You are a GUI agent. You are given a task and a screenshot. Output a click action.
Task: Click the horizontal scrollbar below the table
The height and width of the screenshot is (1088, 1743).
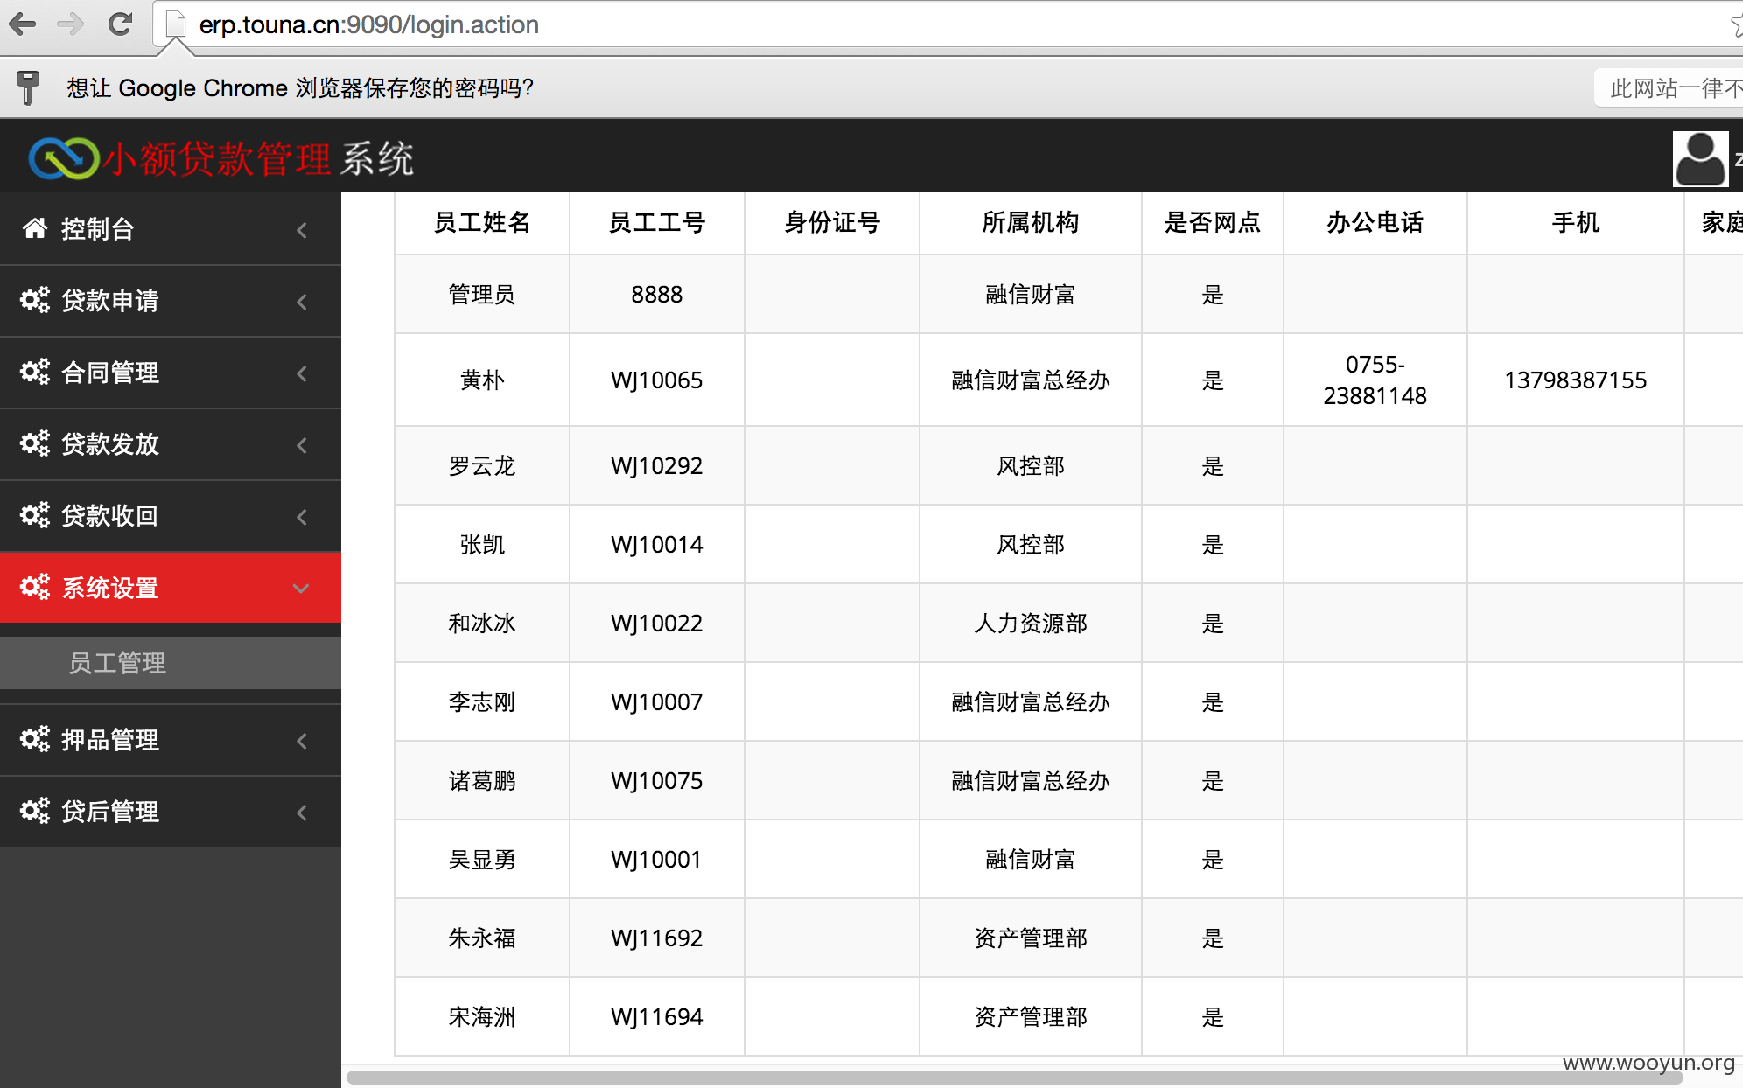coord(1015,1077)
